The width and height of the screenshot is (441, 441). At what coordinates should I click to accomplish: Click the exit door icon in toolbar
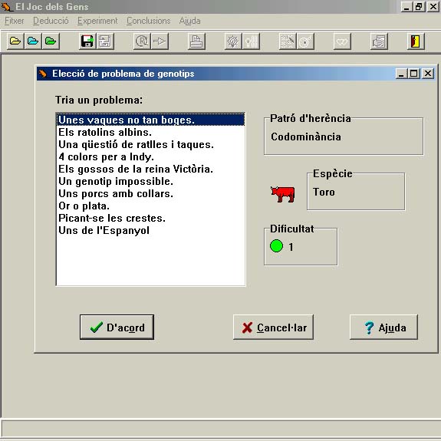point(416,41)
